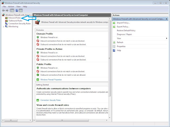Click the Public Profile heading
Image resolution: width=170 pixels, height=127 pixels.
click(44, 64)
